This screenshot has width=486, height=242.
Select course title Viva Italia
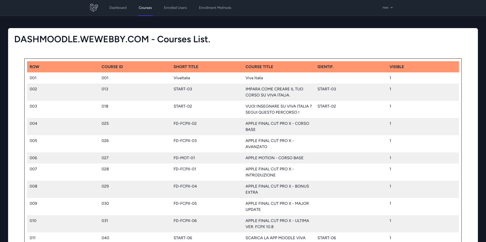pyautogui.click(x=254, y=78)
